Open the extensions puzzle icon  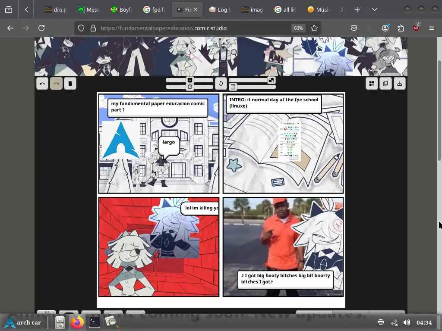click(401, 28)
